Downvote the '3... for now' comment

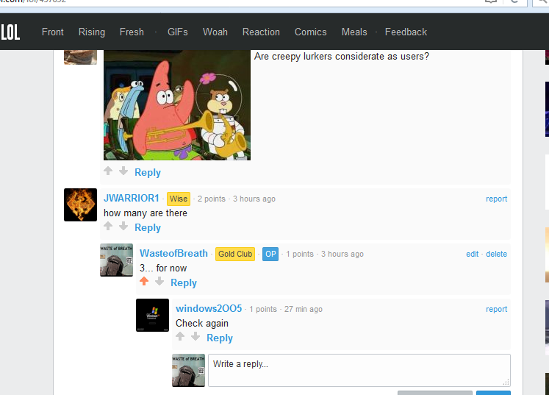[x=159, y=281]
